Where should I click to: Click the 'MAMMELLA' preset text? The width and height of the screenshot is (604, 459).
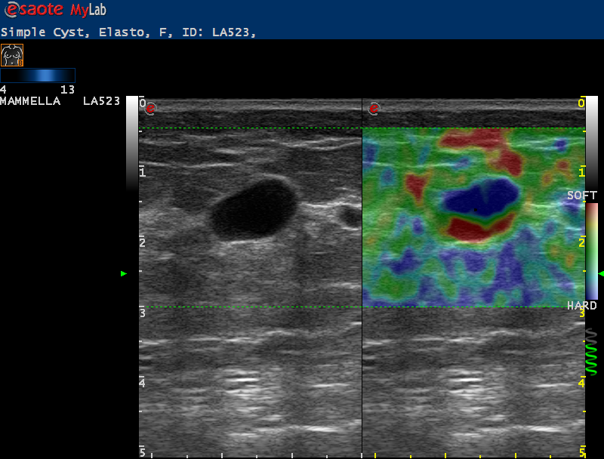point(30,101)
